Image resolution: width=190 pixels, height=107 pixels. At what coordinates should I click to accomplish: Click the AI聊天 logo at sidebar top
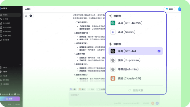point(4,8)
